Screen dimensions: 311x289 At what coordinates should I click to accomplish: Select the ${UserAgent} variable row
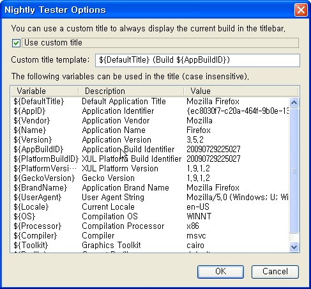150,197
